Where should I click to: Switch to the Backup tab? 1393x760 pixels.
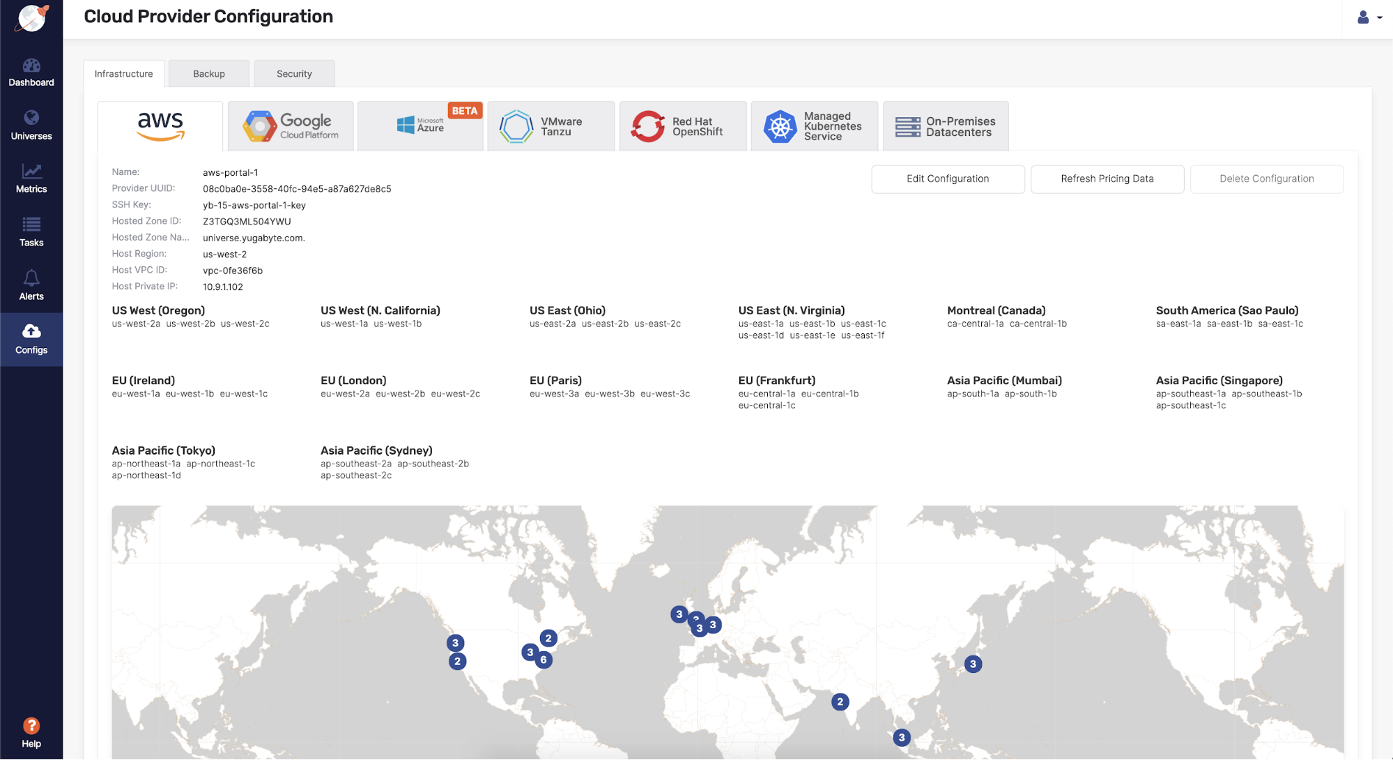(x=209, y=74)
